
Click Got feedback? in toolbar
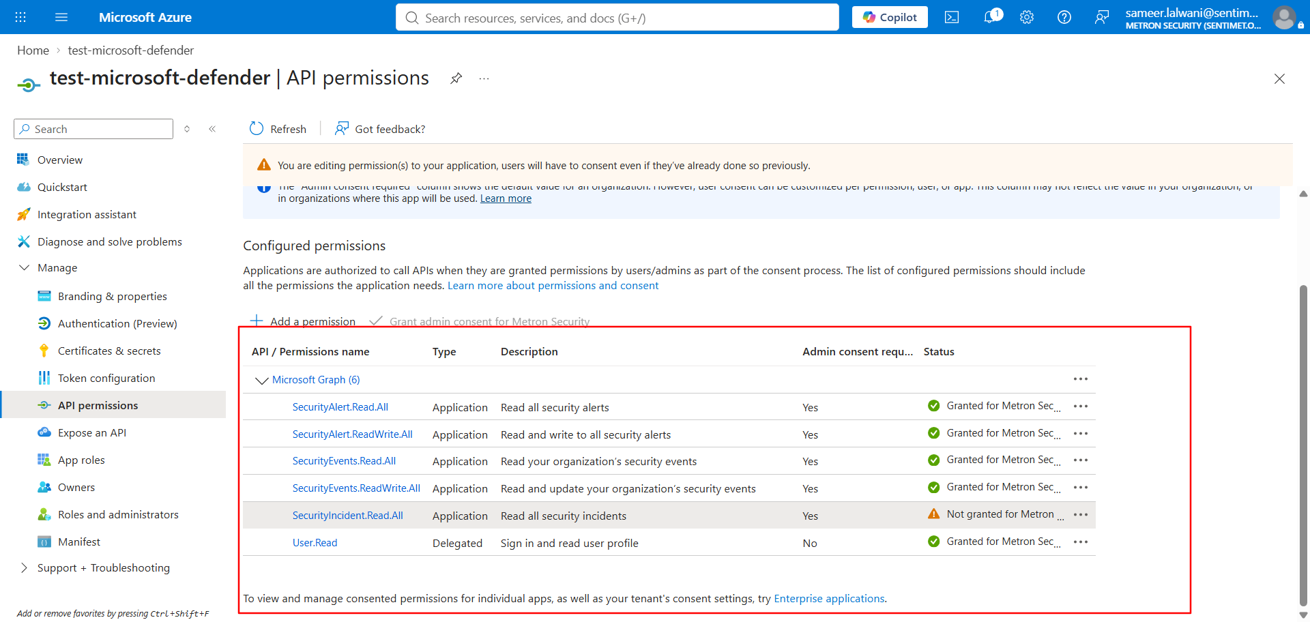(380, 129)
